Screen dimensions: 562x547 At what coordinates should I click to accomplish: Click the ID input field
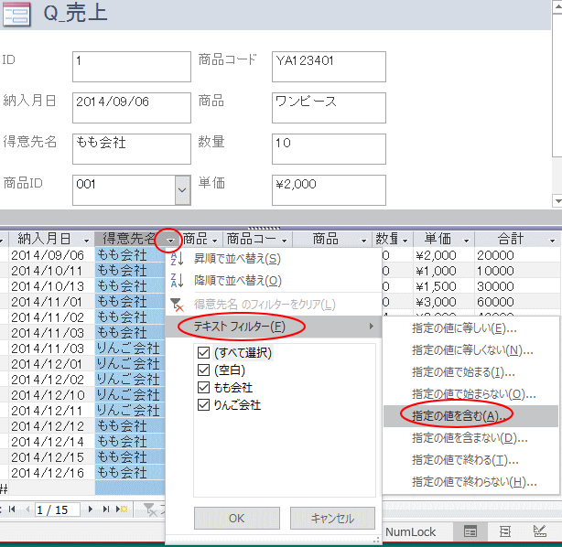tap(132, 67)
